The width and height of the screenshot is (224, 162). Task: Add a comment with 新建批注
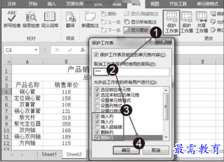[90, 19]
